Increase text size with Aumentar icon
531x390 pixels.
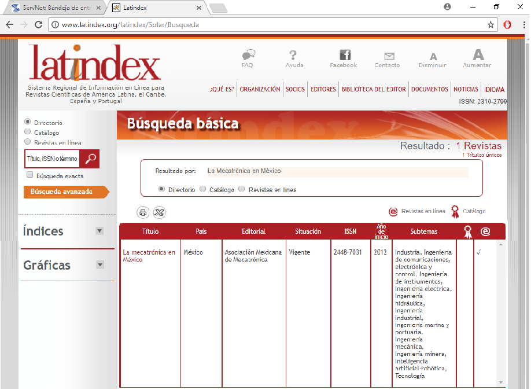pos(478,54)
